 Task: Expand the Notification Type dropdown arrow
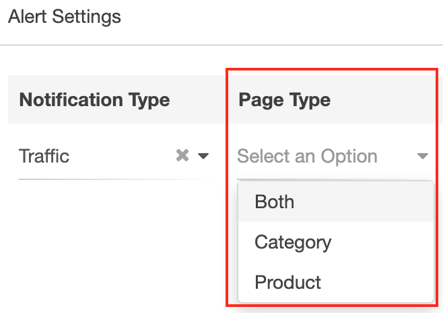(x=203, y=156)
